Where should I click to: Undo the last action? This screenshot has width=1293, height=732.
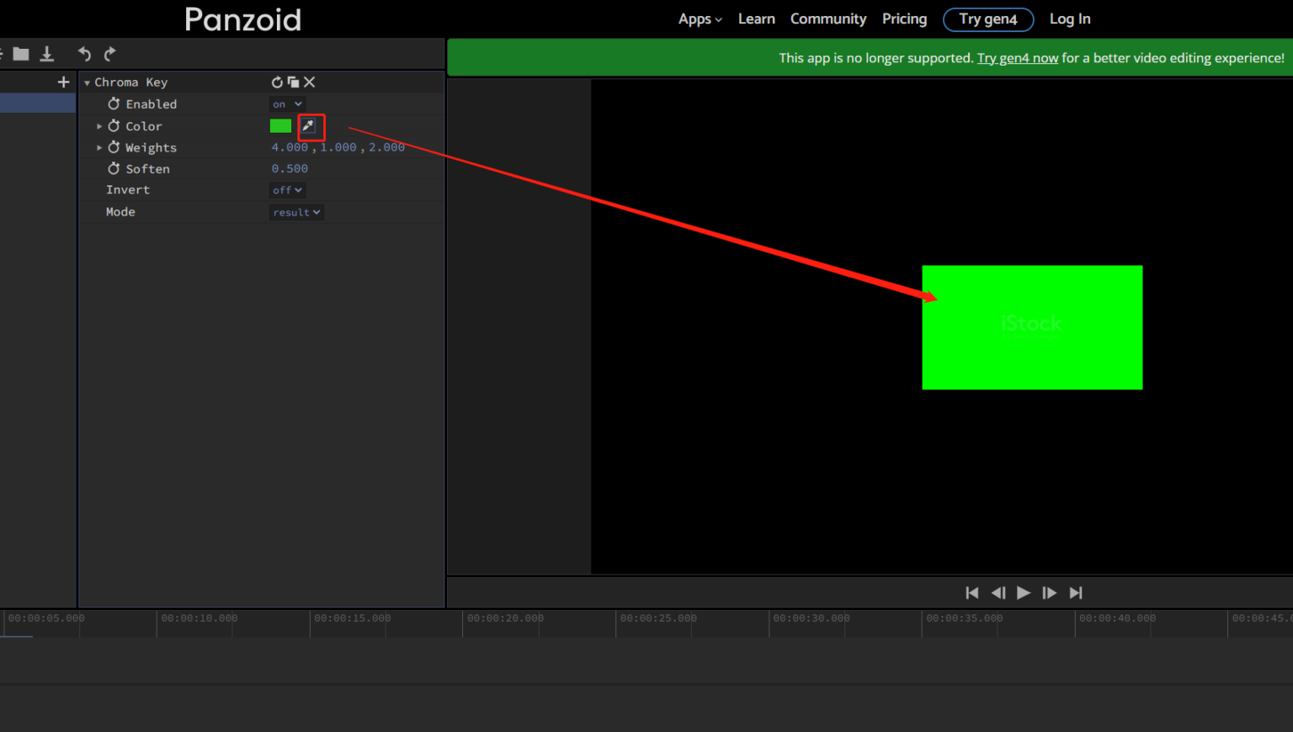pos(84,53)
